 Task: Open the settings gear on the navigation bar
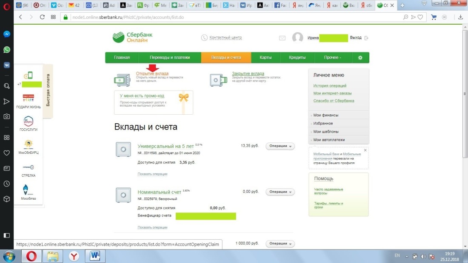coord(360,57)
